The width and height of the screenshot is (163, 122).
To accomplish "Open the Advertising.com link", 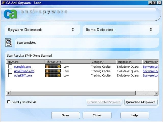I will coord(24,71).
